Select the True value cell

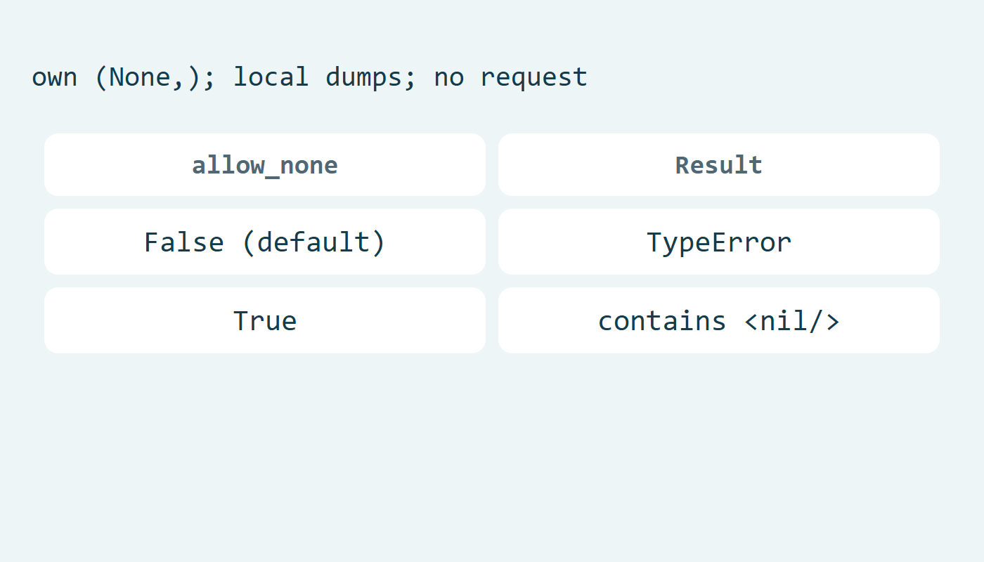tap(265, 320)
